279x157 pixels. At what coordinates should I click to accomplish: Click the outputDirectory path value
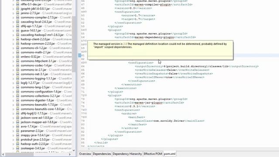196,66
